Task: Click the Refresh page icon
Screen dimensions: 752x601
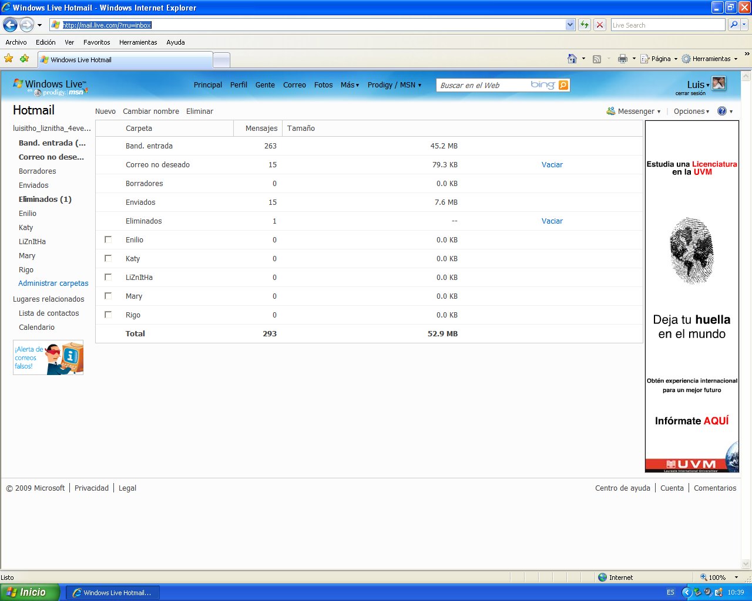Action: pos(585,25)
